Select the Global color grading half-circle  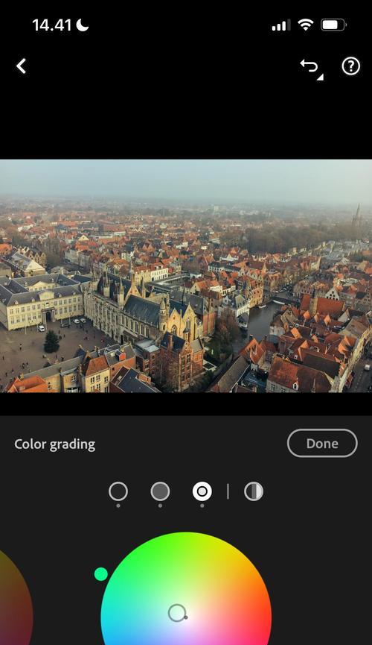(254, 491)
